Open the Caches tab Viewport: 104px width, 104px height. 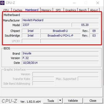tap(18, 10)
